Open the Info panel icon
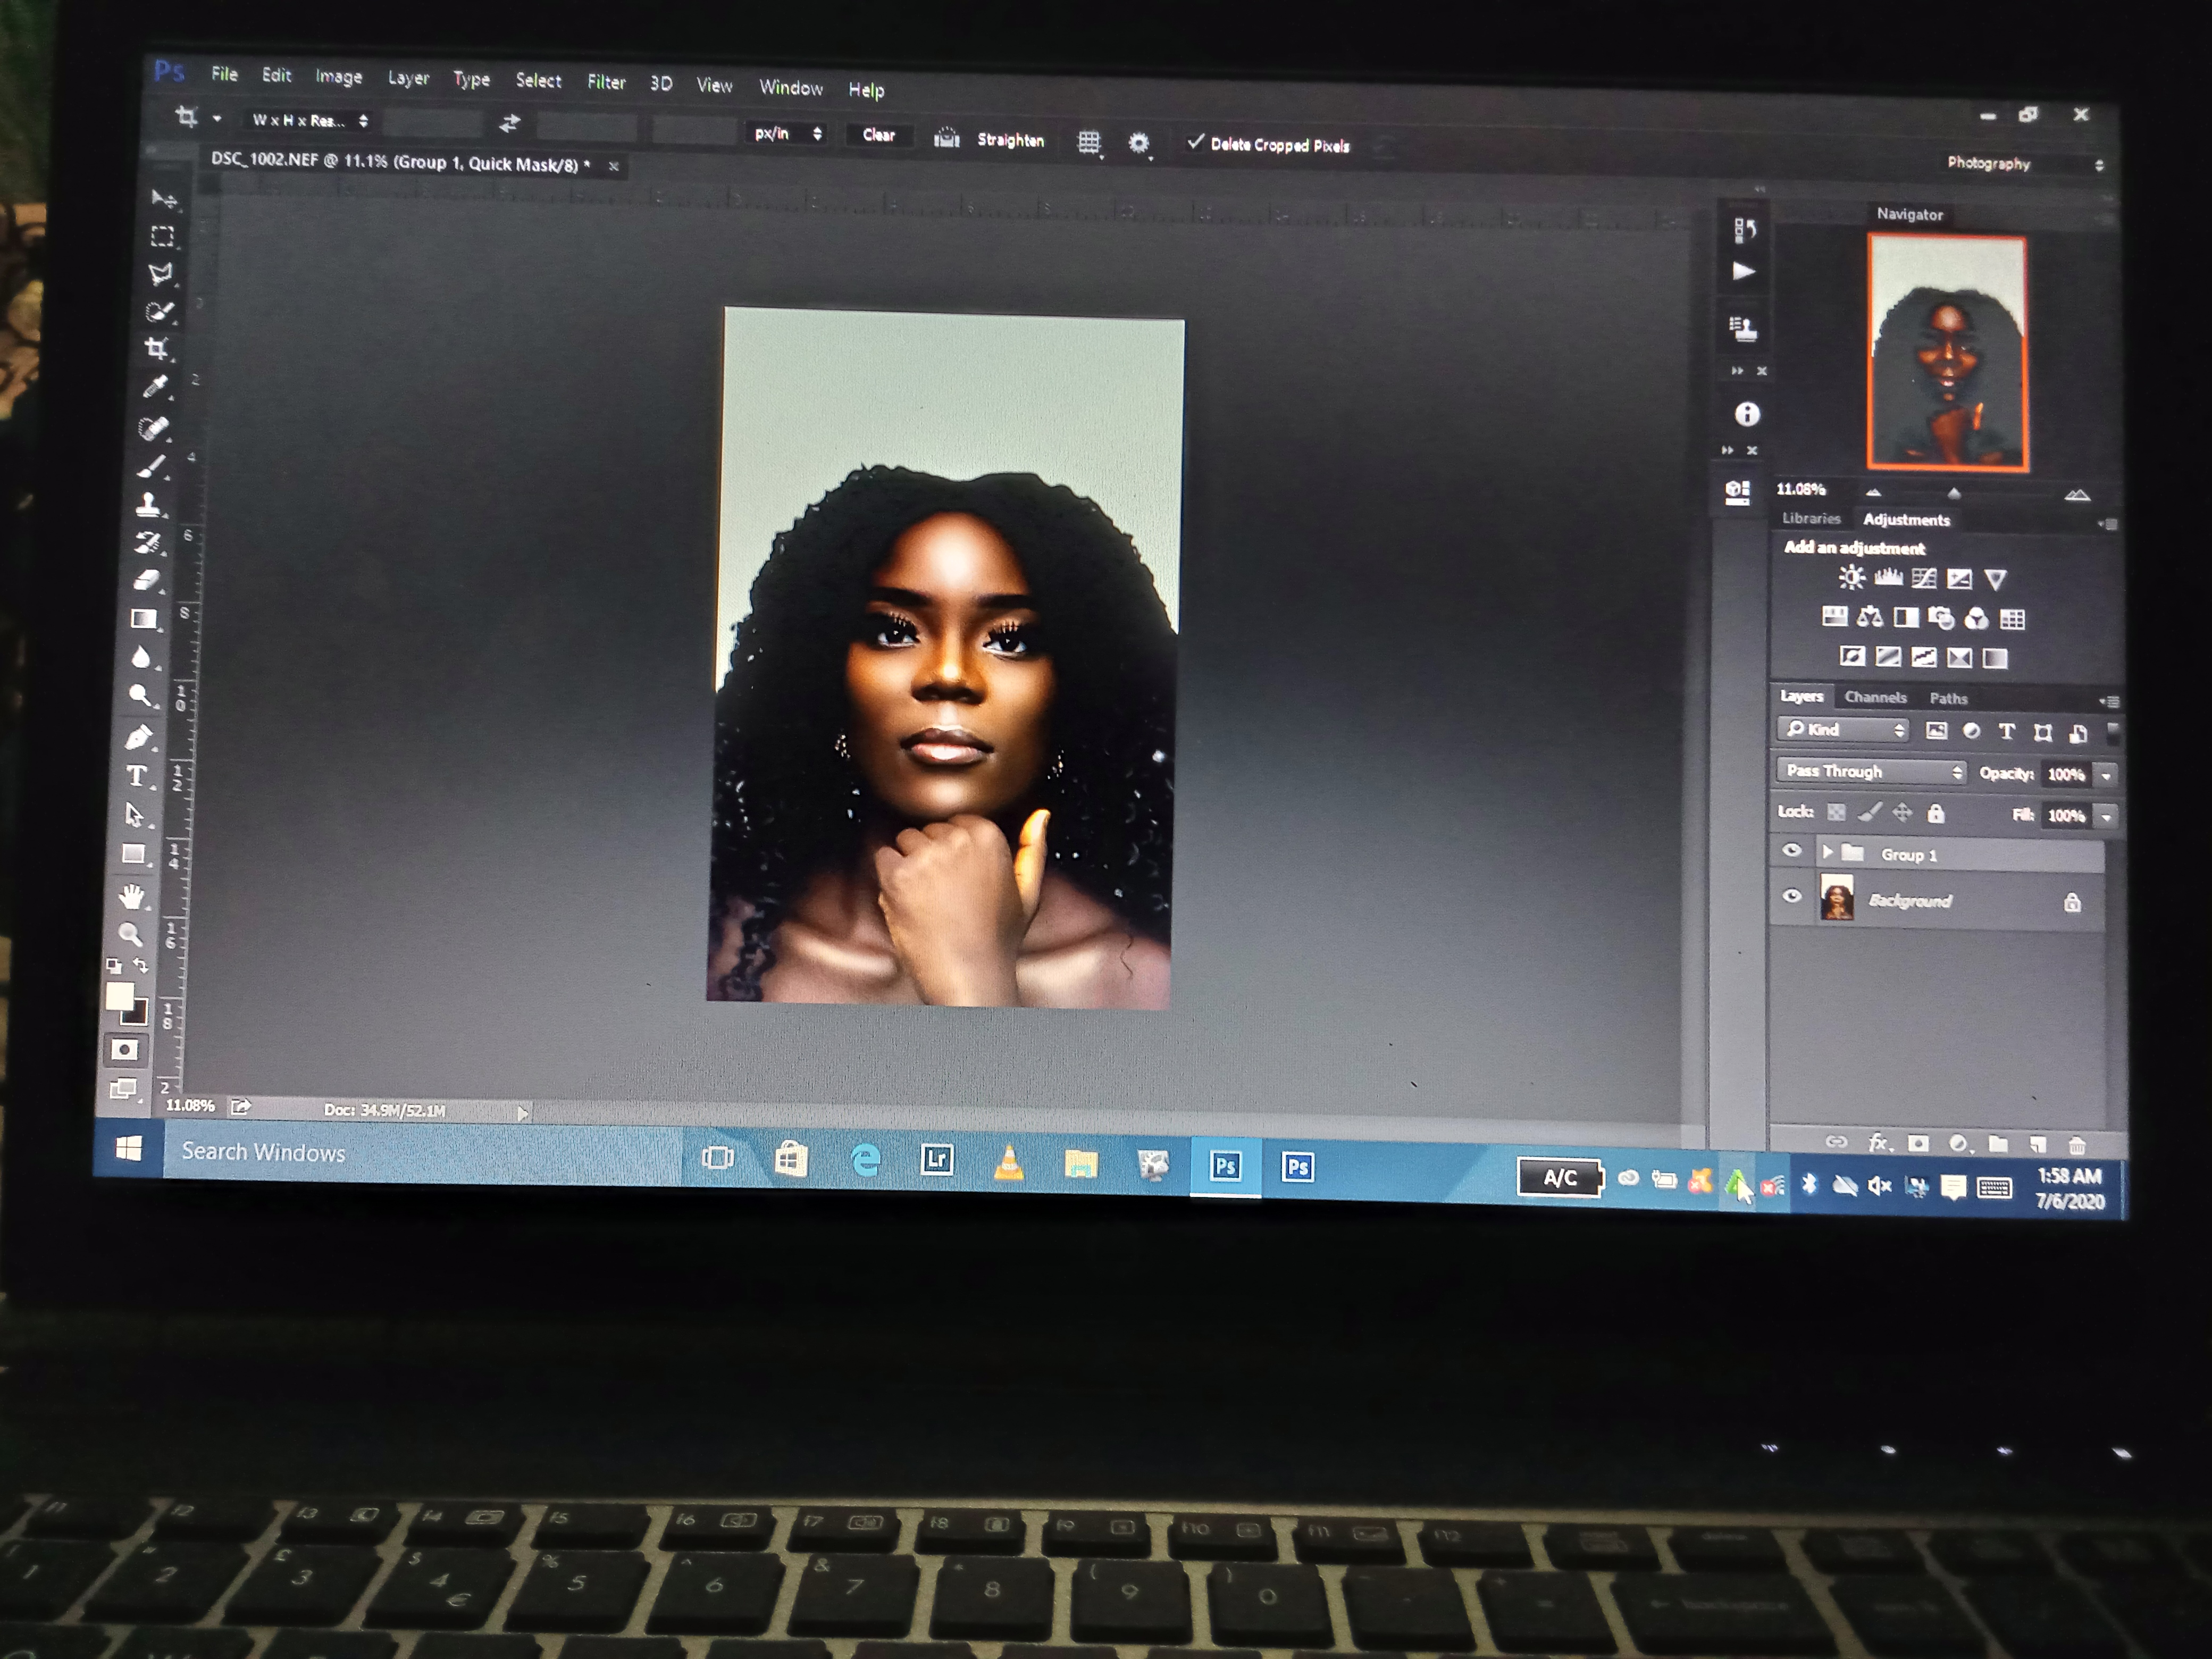The width and height of the screenshot is (2212, 1659). click(1747, 414)
